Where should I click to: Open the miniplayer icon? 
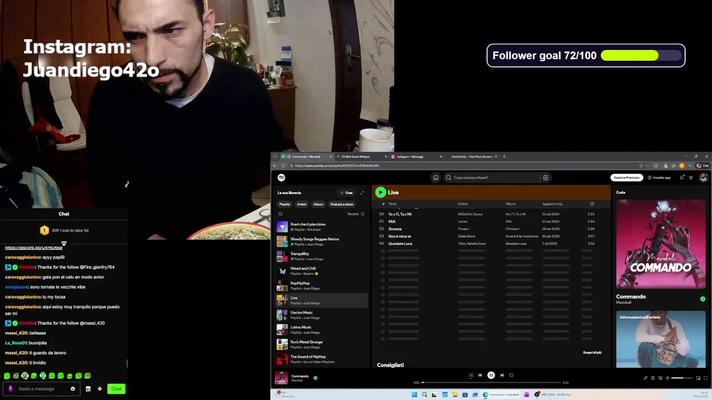(x=698, y=378)
